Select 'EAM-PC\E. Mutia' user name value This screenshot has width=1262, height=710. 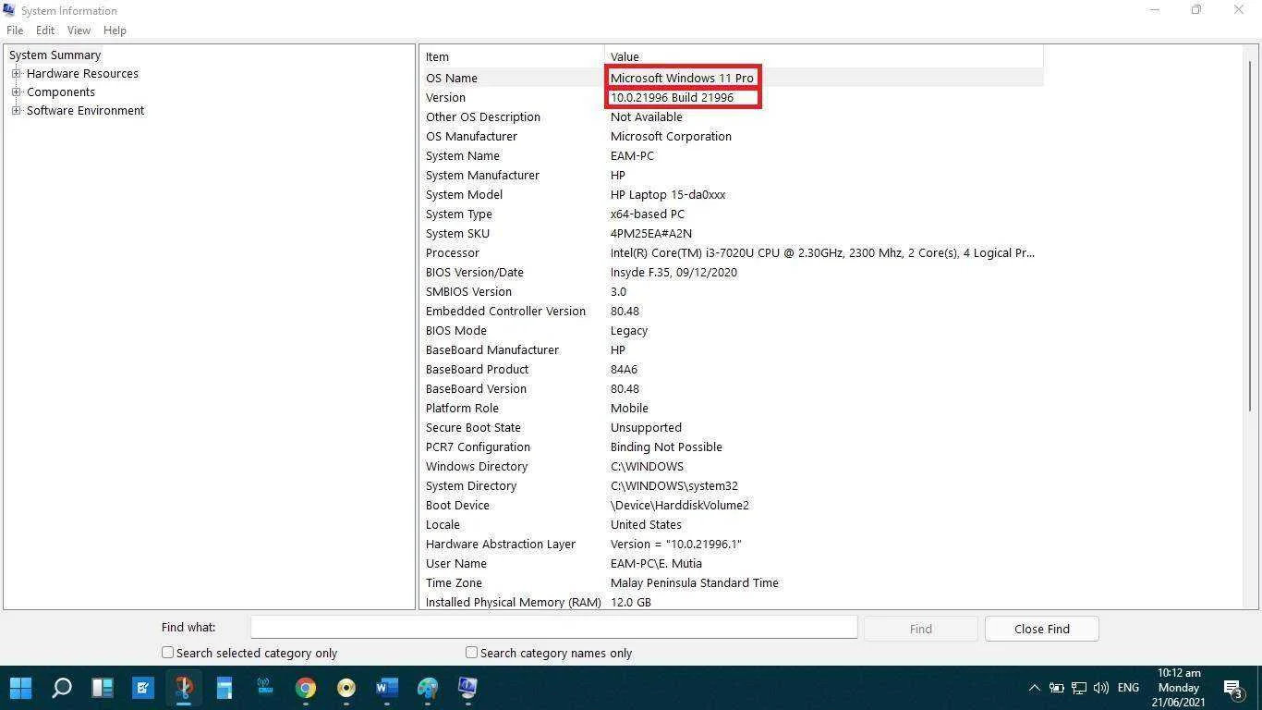656,564
